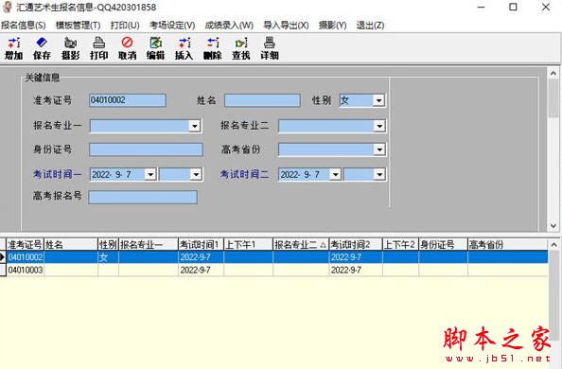Click the 保存 (save) toolbar icon
The image size is (562, 369).
click(x=42, y=48)
